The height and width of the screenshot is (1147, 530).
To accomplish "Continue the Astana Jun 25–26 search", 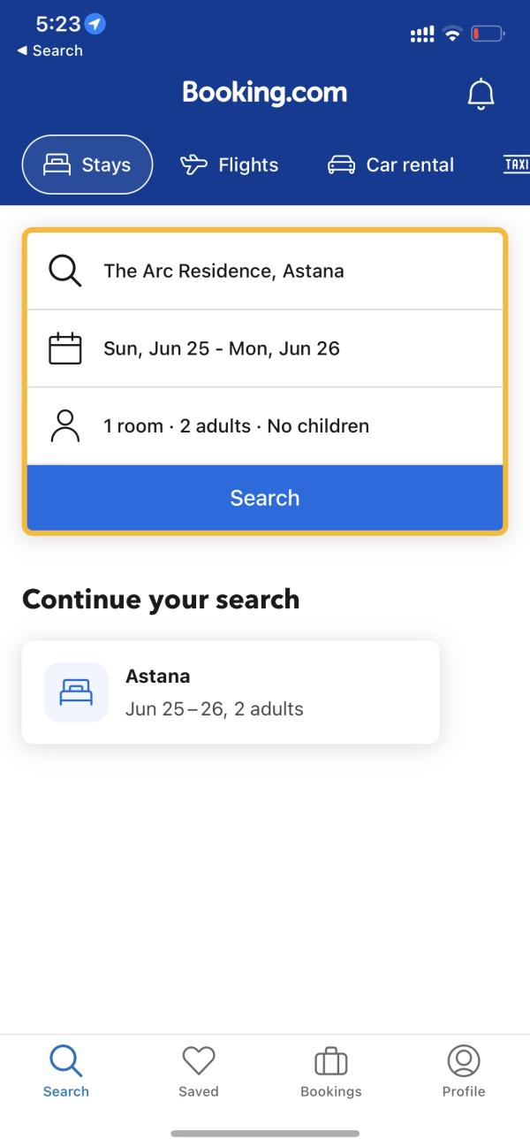I will (231, 692).
